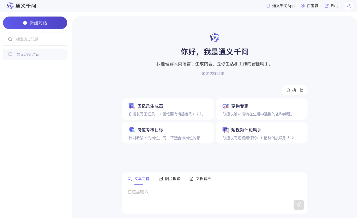The height and width of the screenshot is (218, 357).
Task: Choose the 宠物专家 title
Action: pos(240,106)
